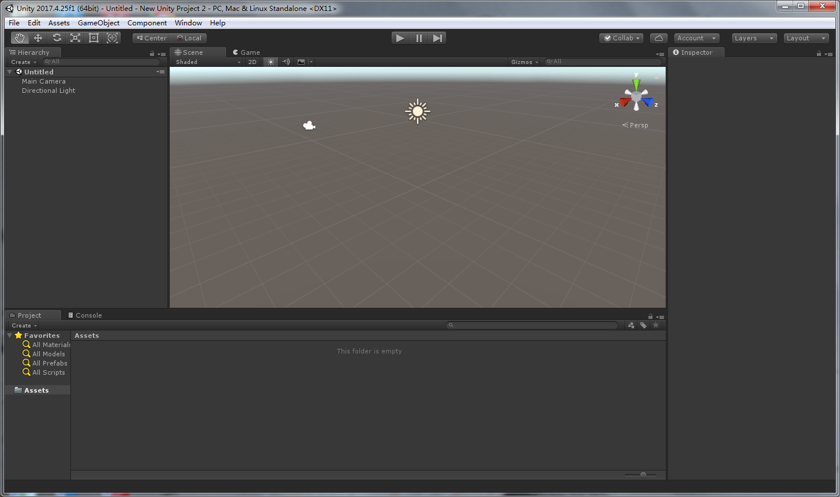The width and height of the screenshot is (840, 497).
Task: Click the Step forward button
Action: 437,38
